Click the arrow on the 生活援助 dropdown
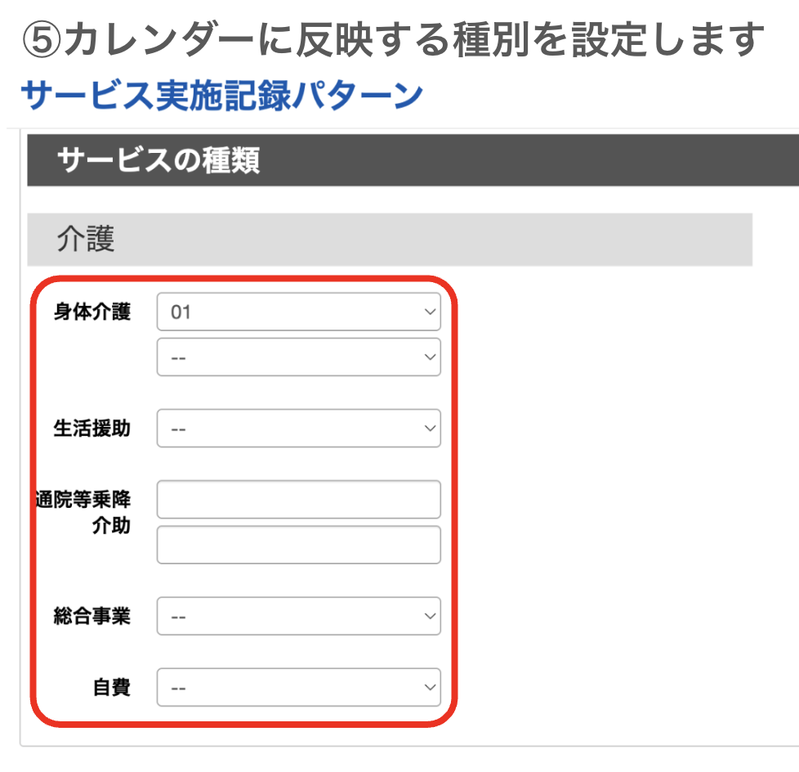Image resolution: width=799 pixels, height=772 pixels. pyautogui.click(x=431, y=428)
